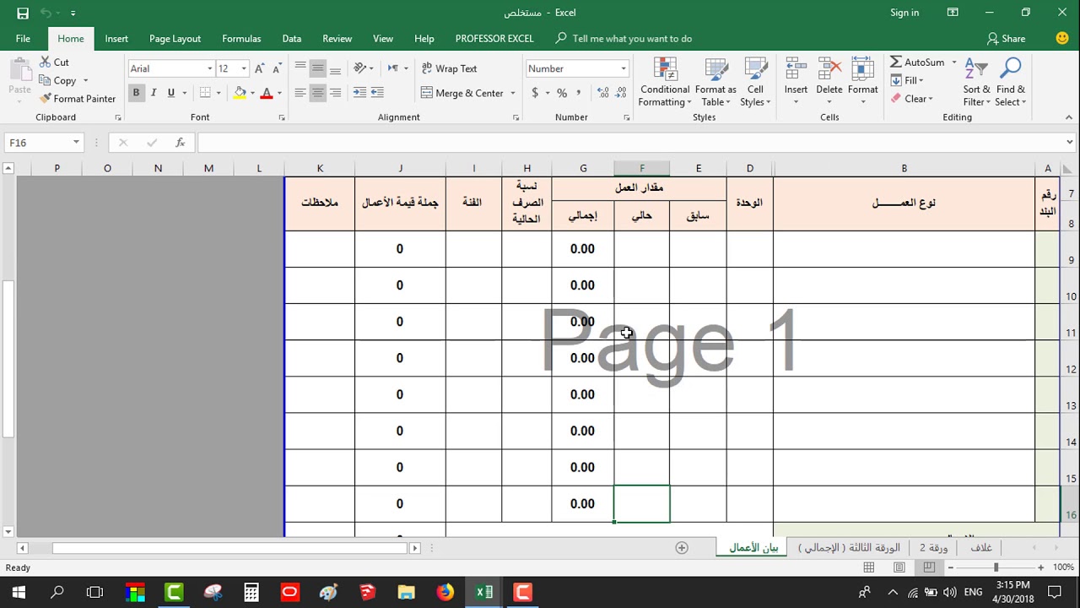Click the zoom slider handle
The image size is (1080, 608).
pyautogui.click(x=996, y=567)
